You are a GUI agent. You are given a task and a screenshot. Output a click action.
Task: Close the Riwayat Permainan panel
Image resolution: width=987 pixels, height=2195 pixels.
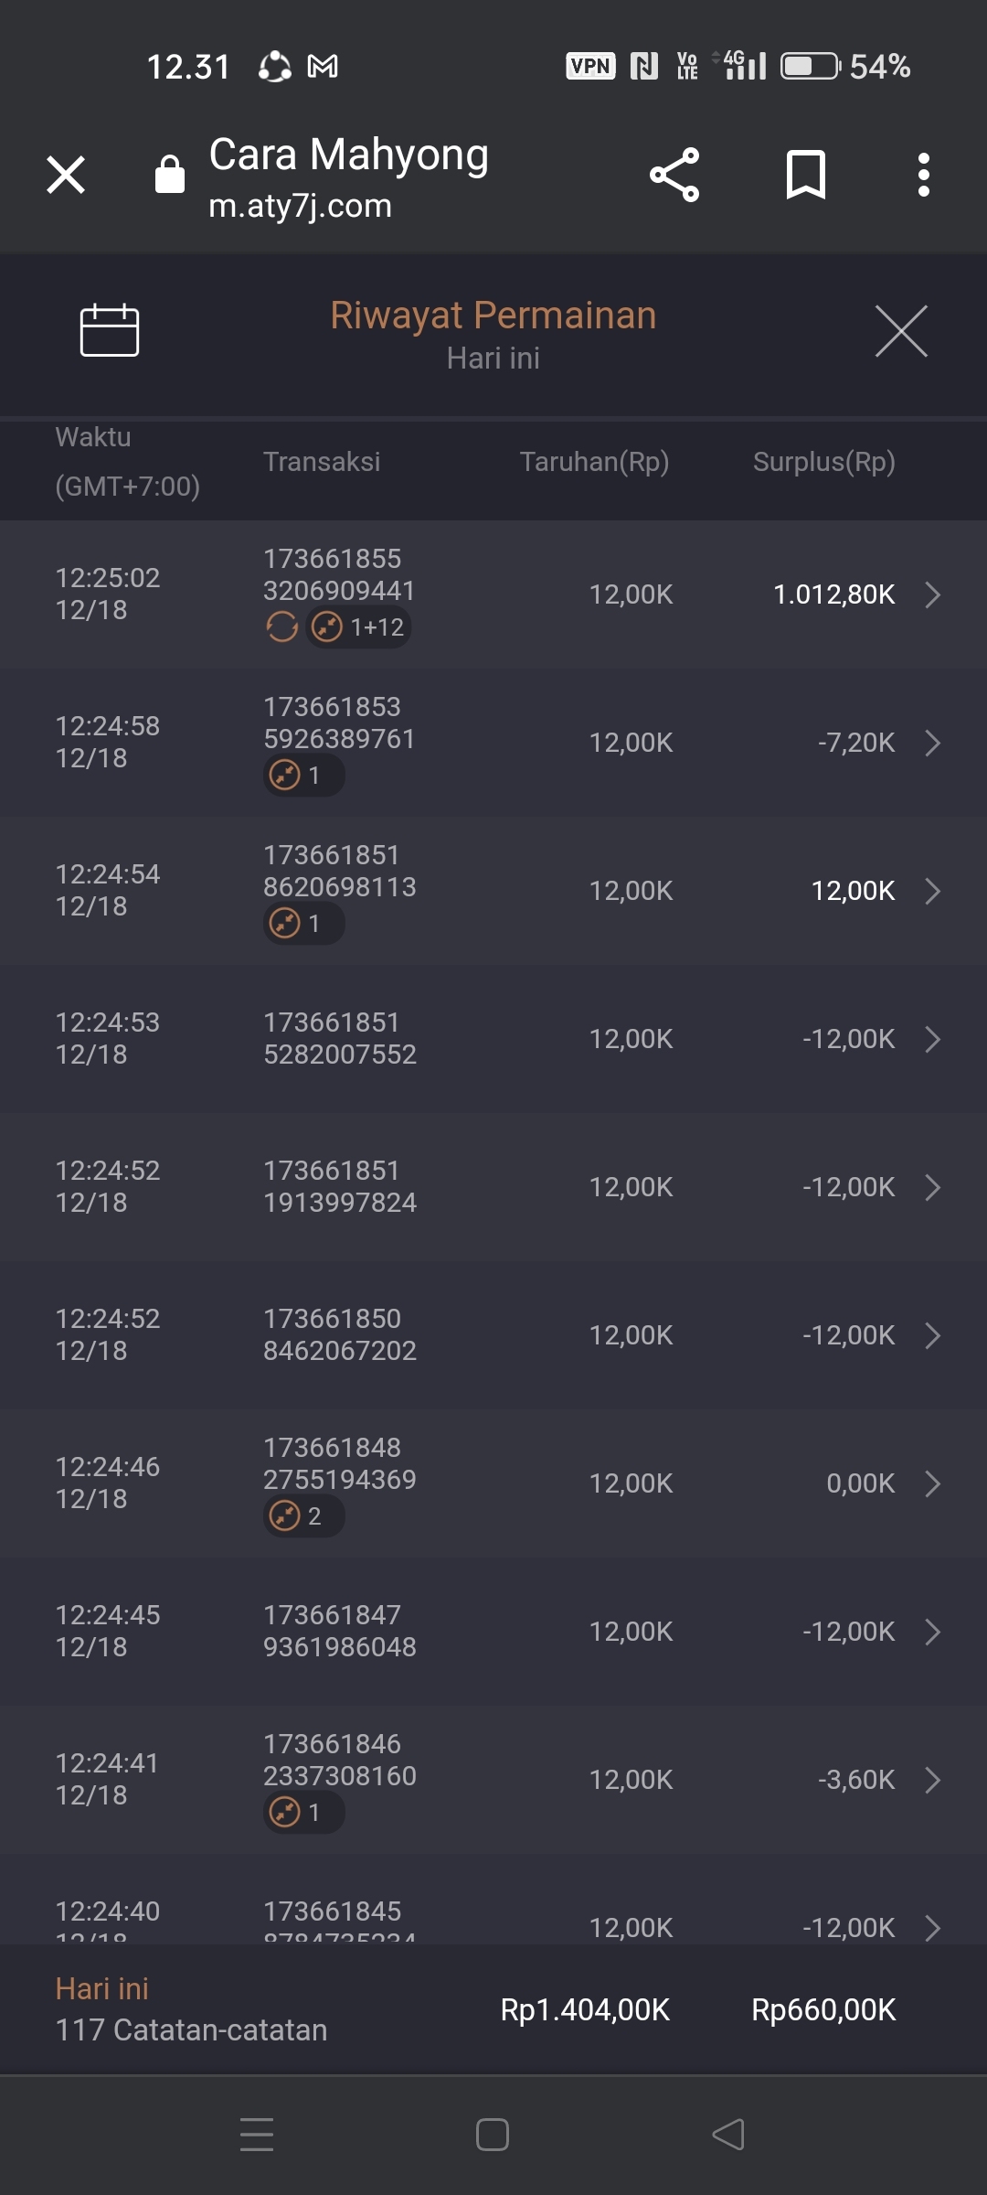[901, 331]
